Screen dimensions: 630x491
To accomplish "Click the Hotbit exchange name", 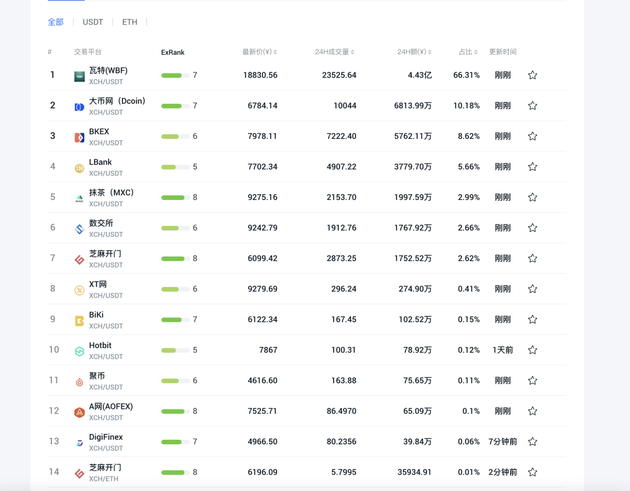I will point(100,346).
